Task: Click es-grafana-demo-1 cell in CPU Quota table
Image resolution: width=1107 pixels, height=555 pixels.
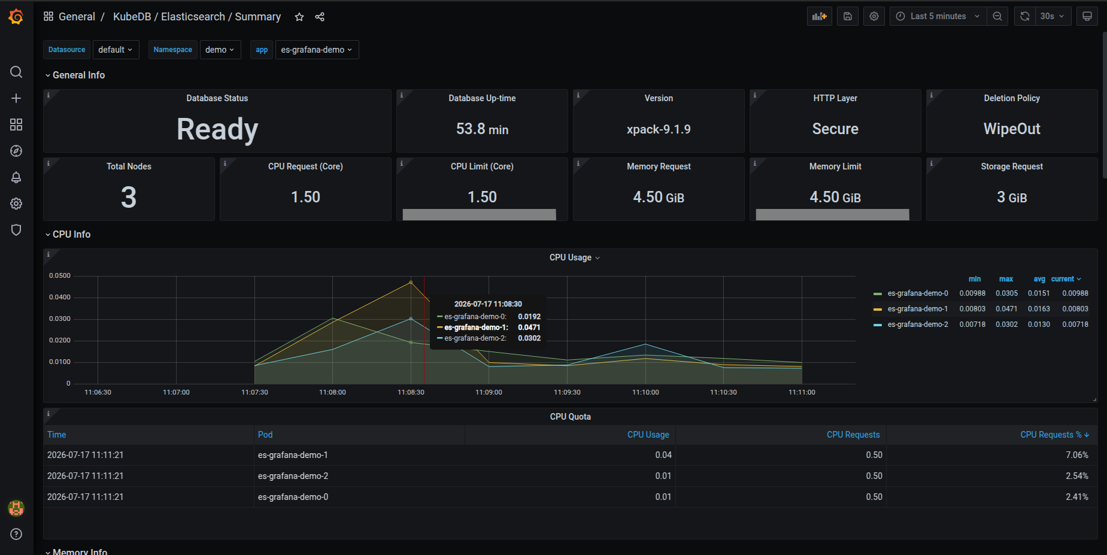Action: [359, 455]
